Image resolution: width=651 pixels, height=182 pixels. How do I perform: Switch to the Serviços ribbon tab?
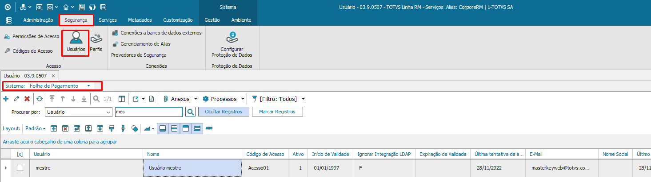[x=108, y=20]
